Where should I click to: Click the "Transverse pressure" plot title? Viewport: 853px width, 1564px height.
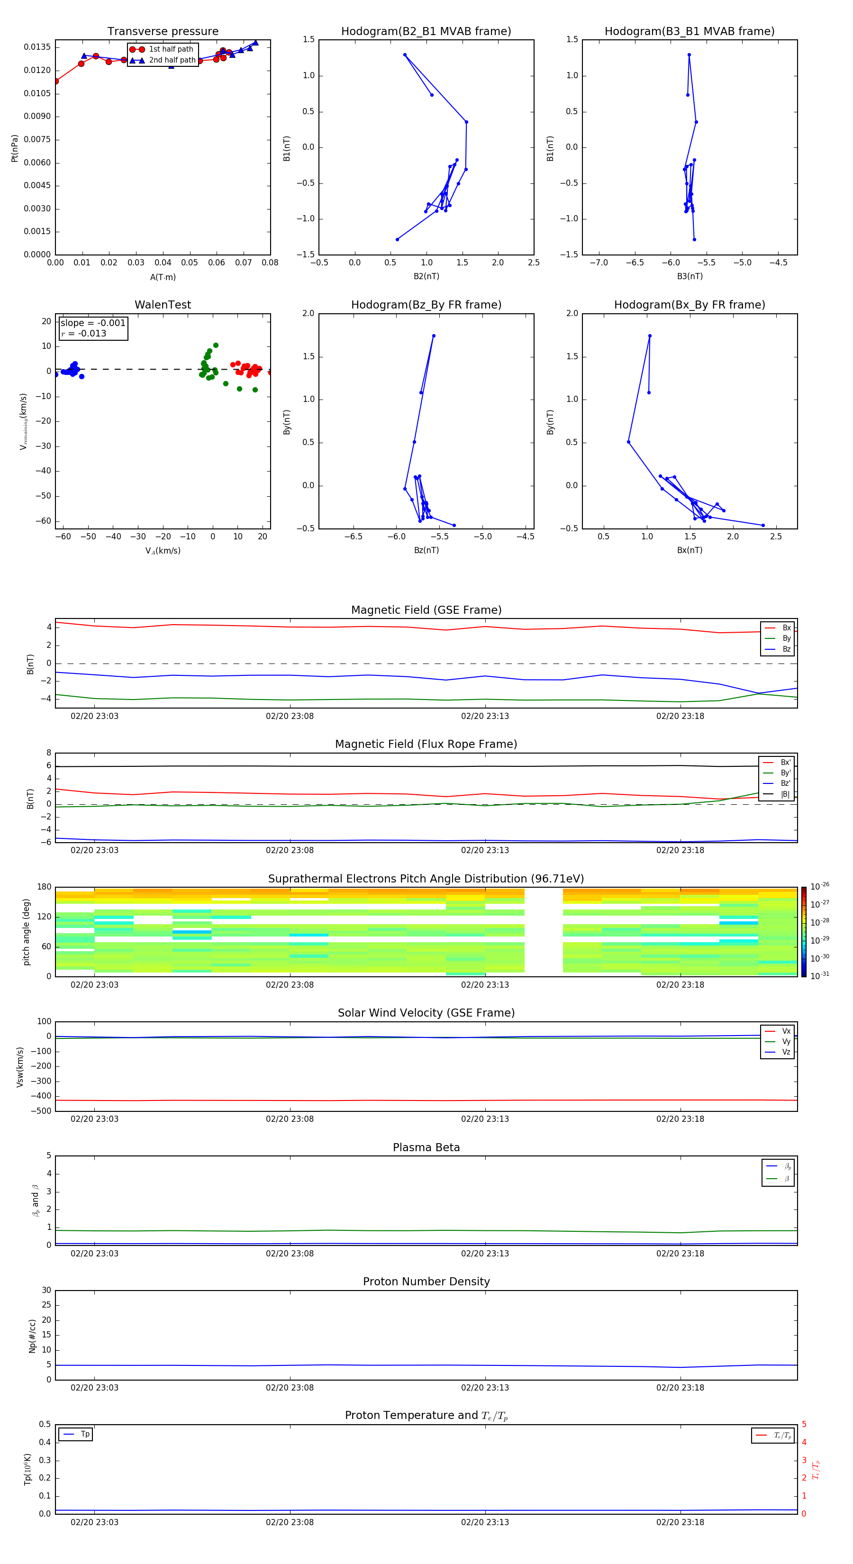click(x=163, y=32)
